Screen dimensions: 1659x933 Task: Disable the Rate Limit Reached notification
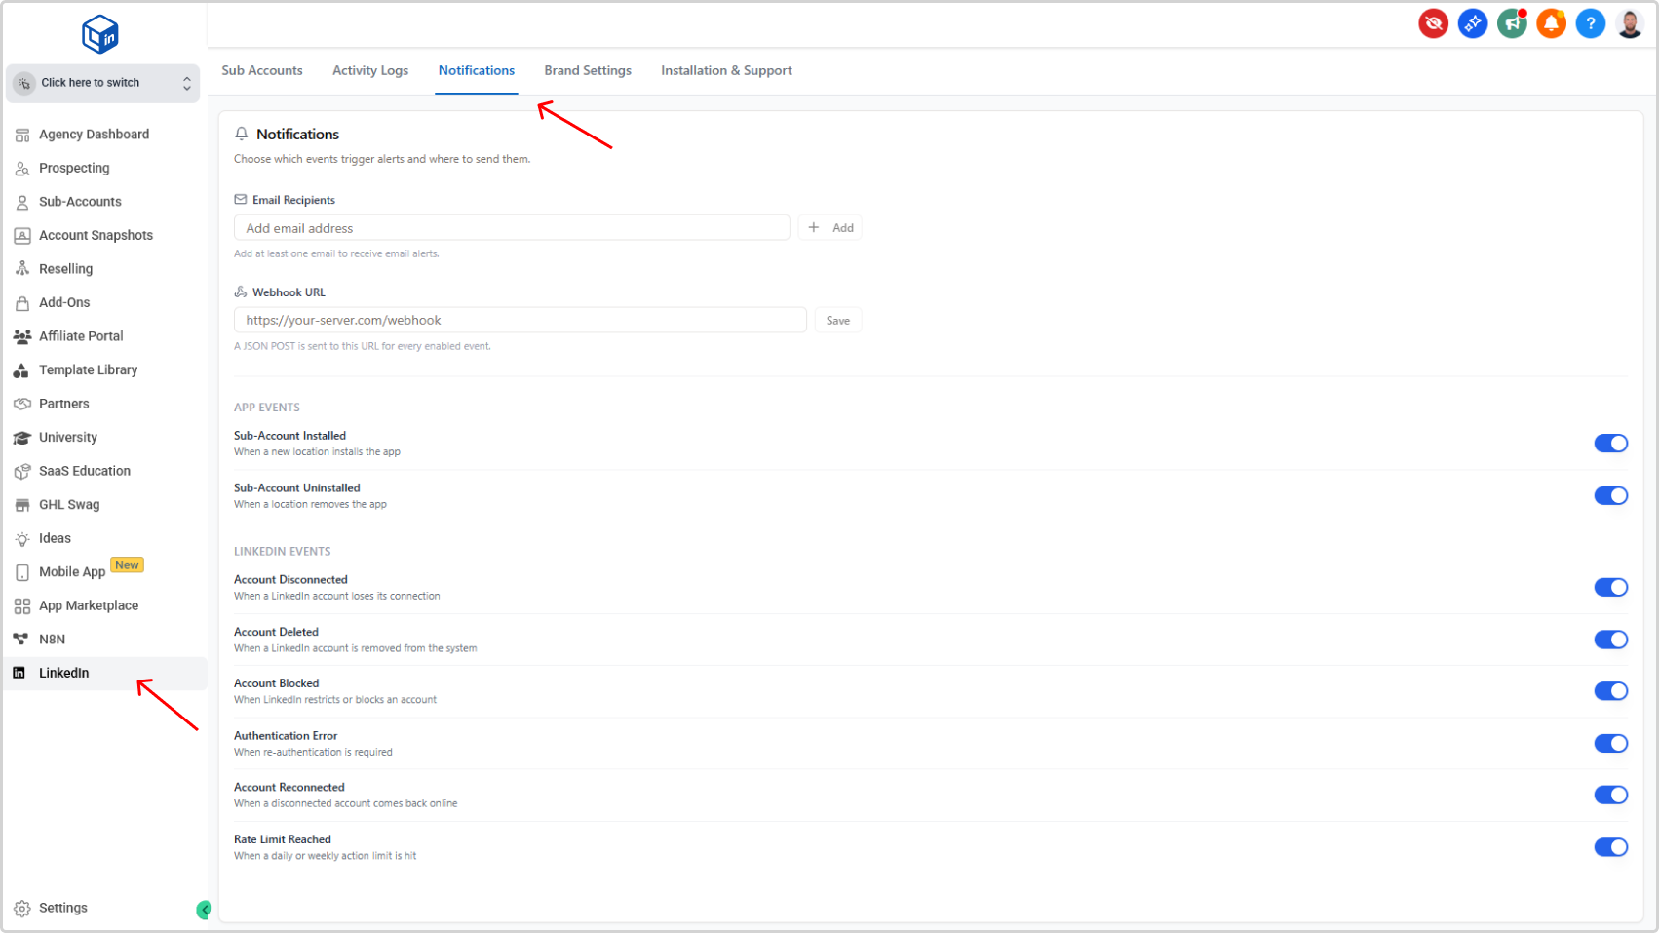click(1611, 847)
